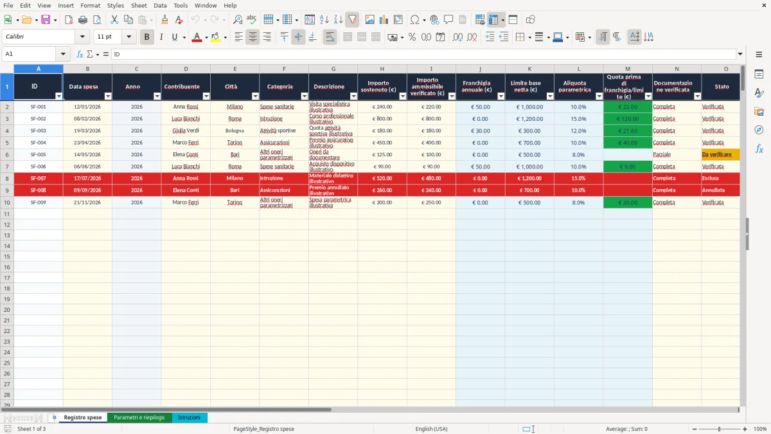Toggle left-to-right text direction
Image resolution: width=771 pixels, height=434 pixels.
click(x=603, y=37)
